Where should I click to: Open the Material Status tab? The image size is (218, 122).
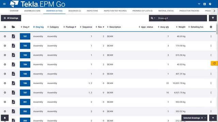pos(166,11)
